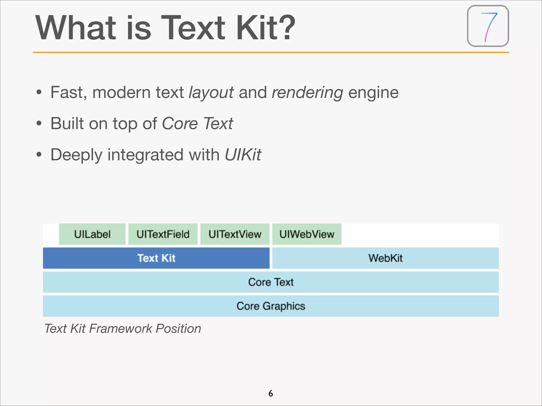The width and height of the screenshot is (542, 406).
Task: Select the Core Text layer bar
Action: [271, 282]
